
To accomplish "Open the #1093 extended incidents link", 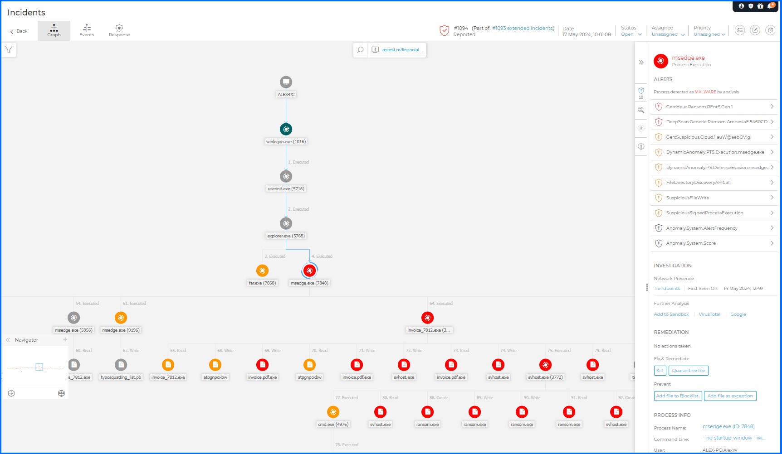I will pos(523,28).
